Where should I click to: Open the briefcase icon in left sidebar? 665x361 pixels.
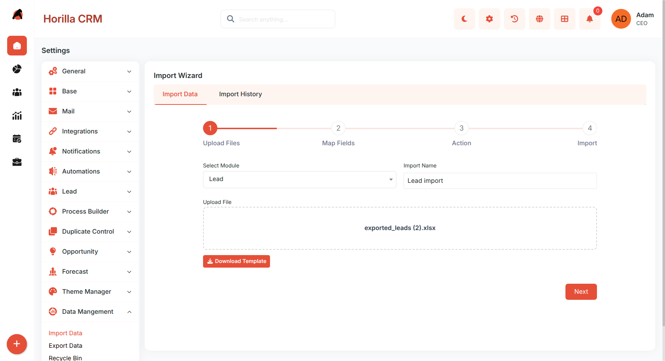point(17,162)
